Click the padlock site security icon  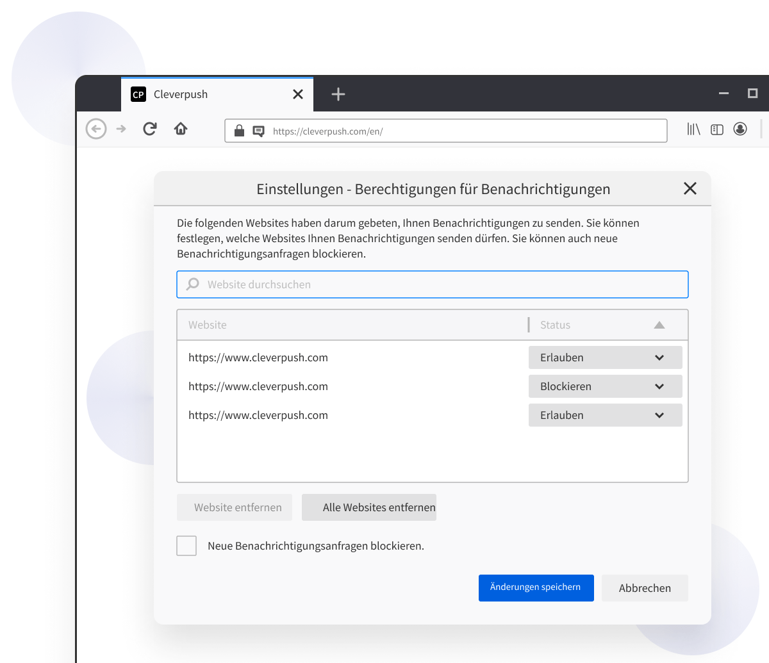point(239,131)
